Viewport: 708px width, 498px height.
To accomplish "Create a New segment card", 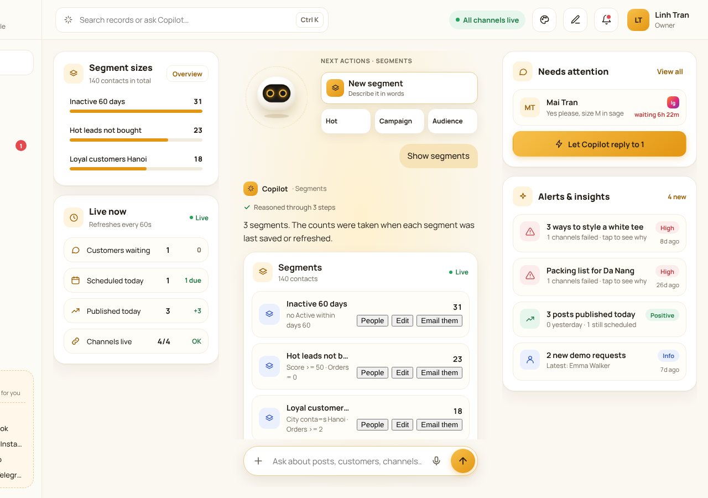I will (x=399, y=88).
